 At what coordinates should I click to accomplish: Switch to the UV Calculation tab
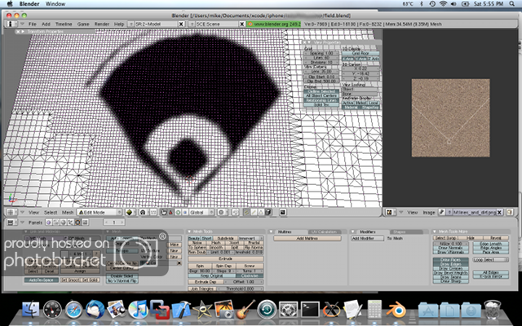pos(325,231)
